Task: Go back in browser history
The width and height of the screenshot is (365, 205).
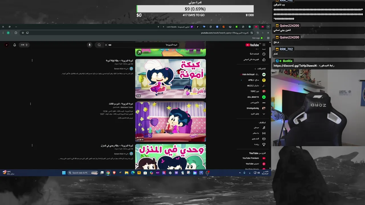Action: pos(268,33)
